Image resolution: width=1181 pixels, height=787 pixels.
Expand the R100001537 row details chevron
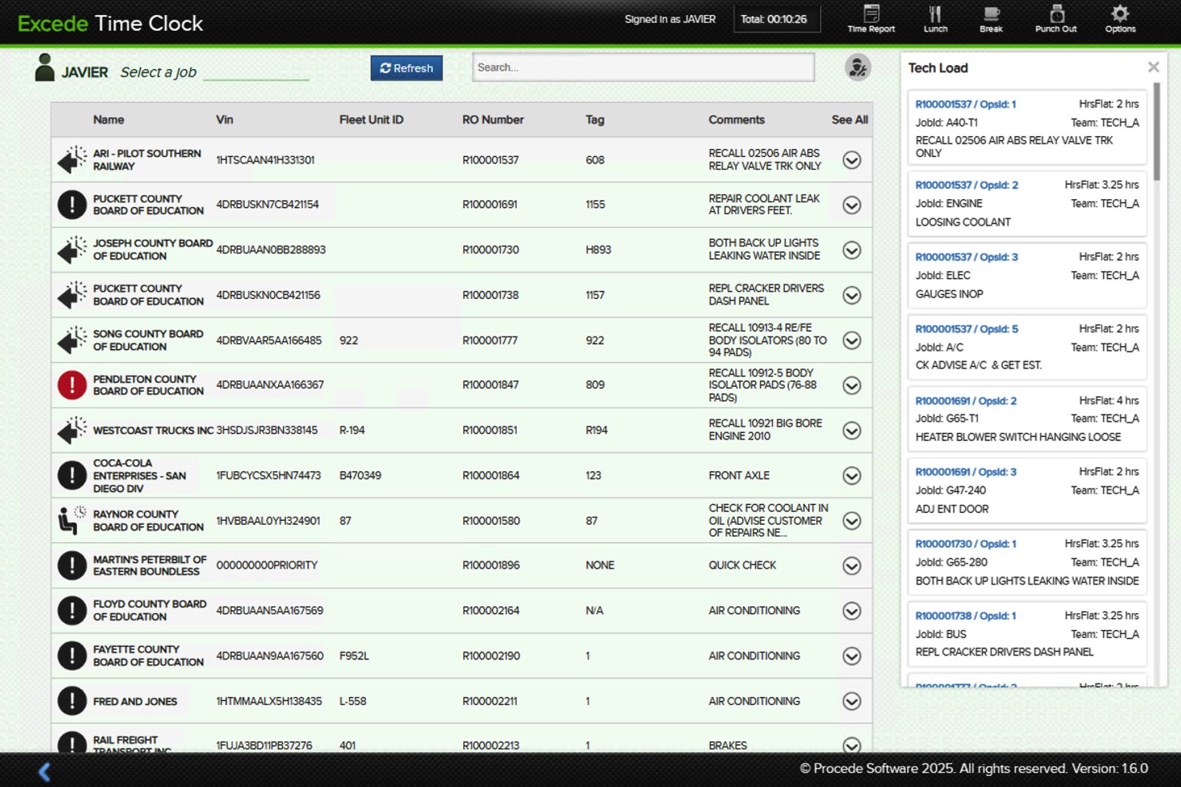click(852, 160)
